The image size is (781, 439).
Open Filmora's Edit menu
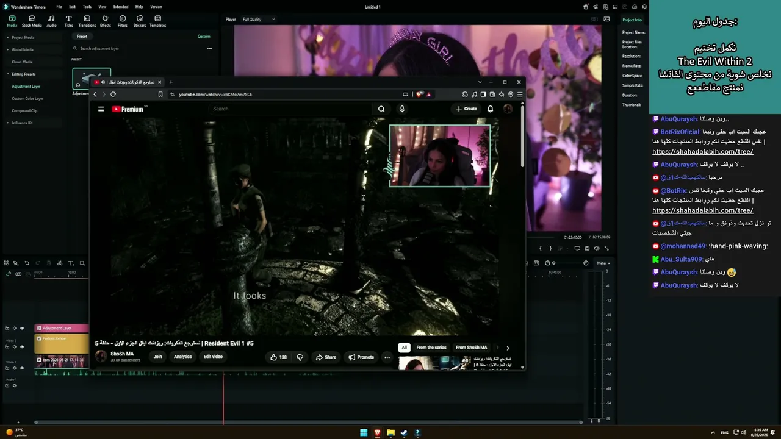72,7
